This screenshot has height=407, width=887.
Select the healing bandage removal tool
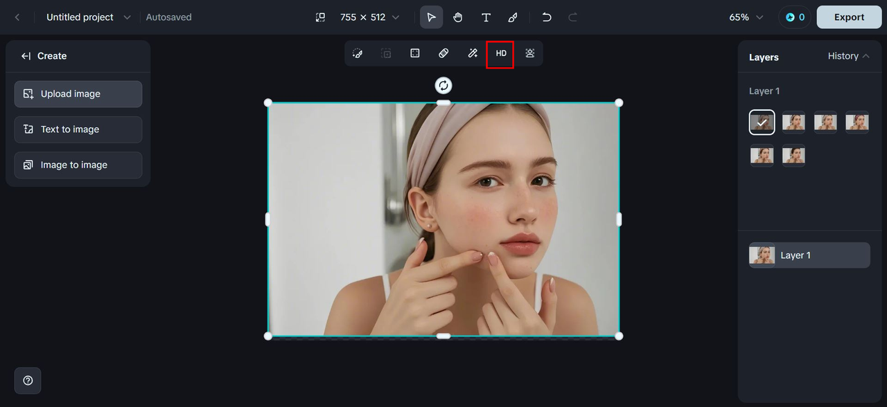(443, 53)
